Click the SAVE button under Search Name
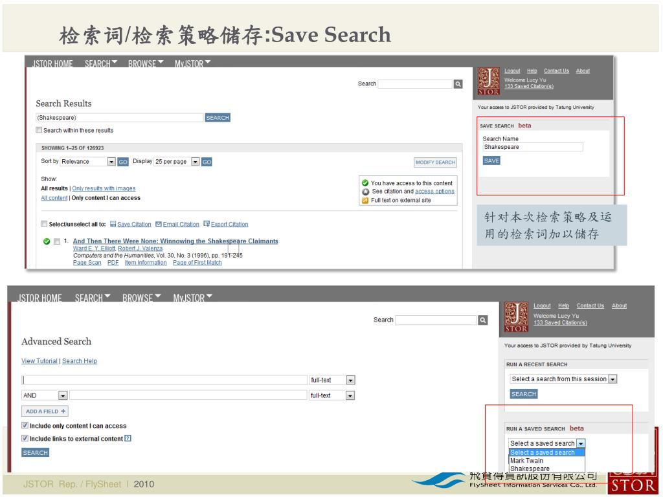The width and height of the screenshot is (663, 497). (491, 160)
